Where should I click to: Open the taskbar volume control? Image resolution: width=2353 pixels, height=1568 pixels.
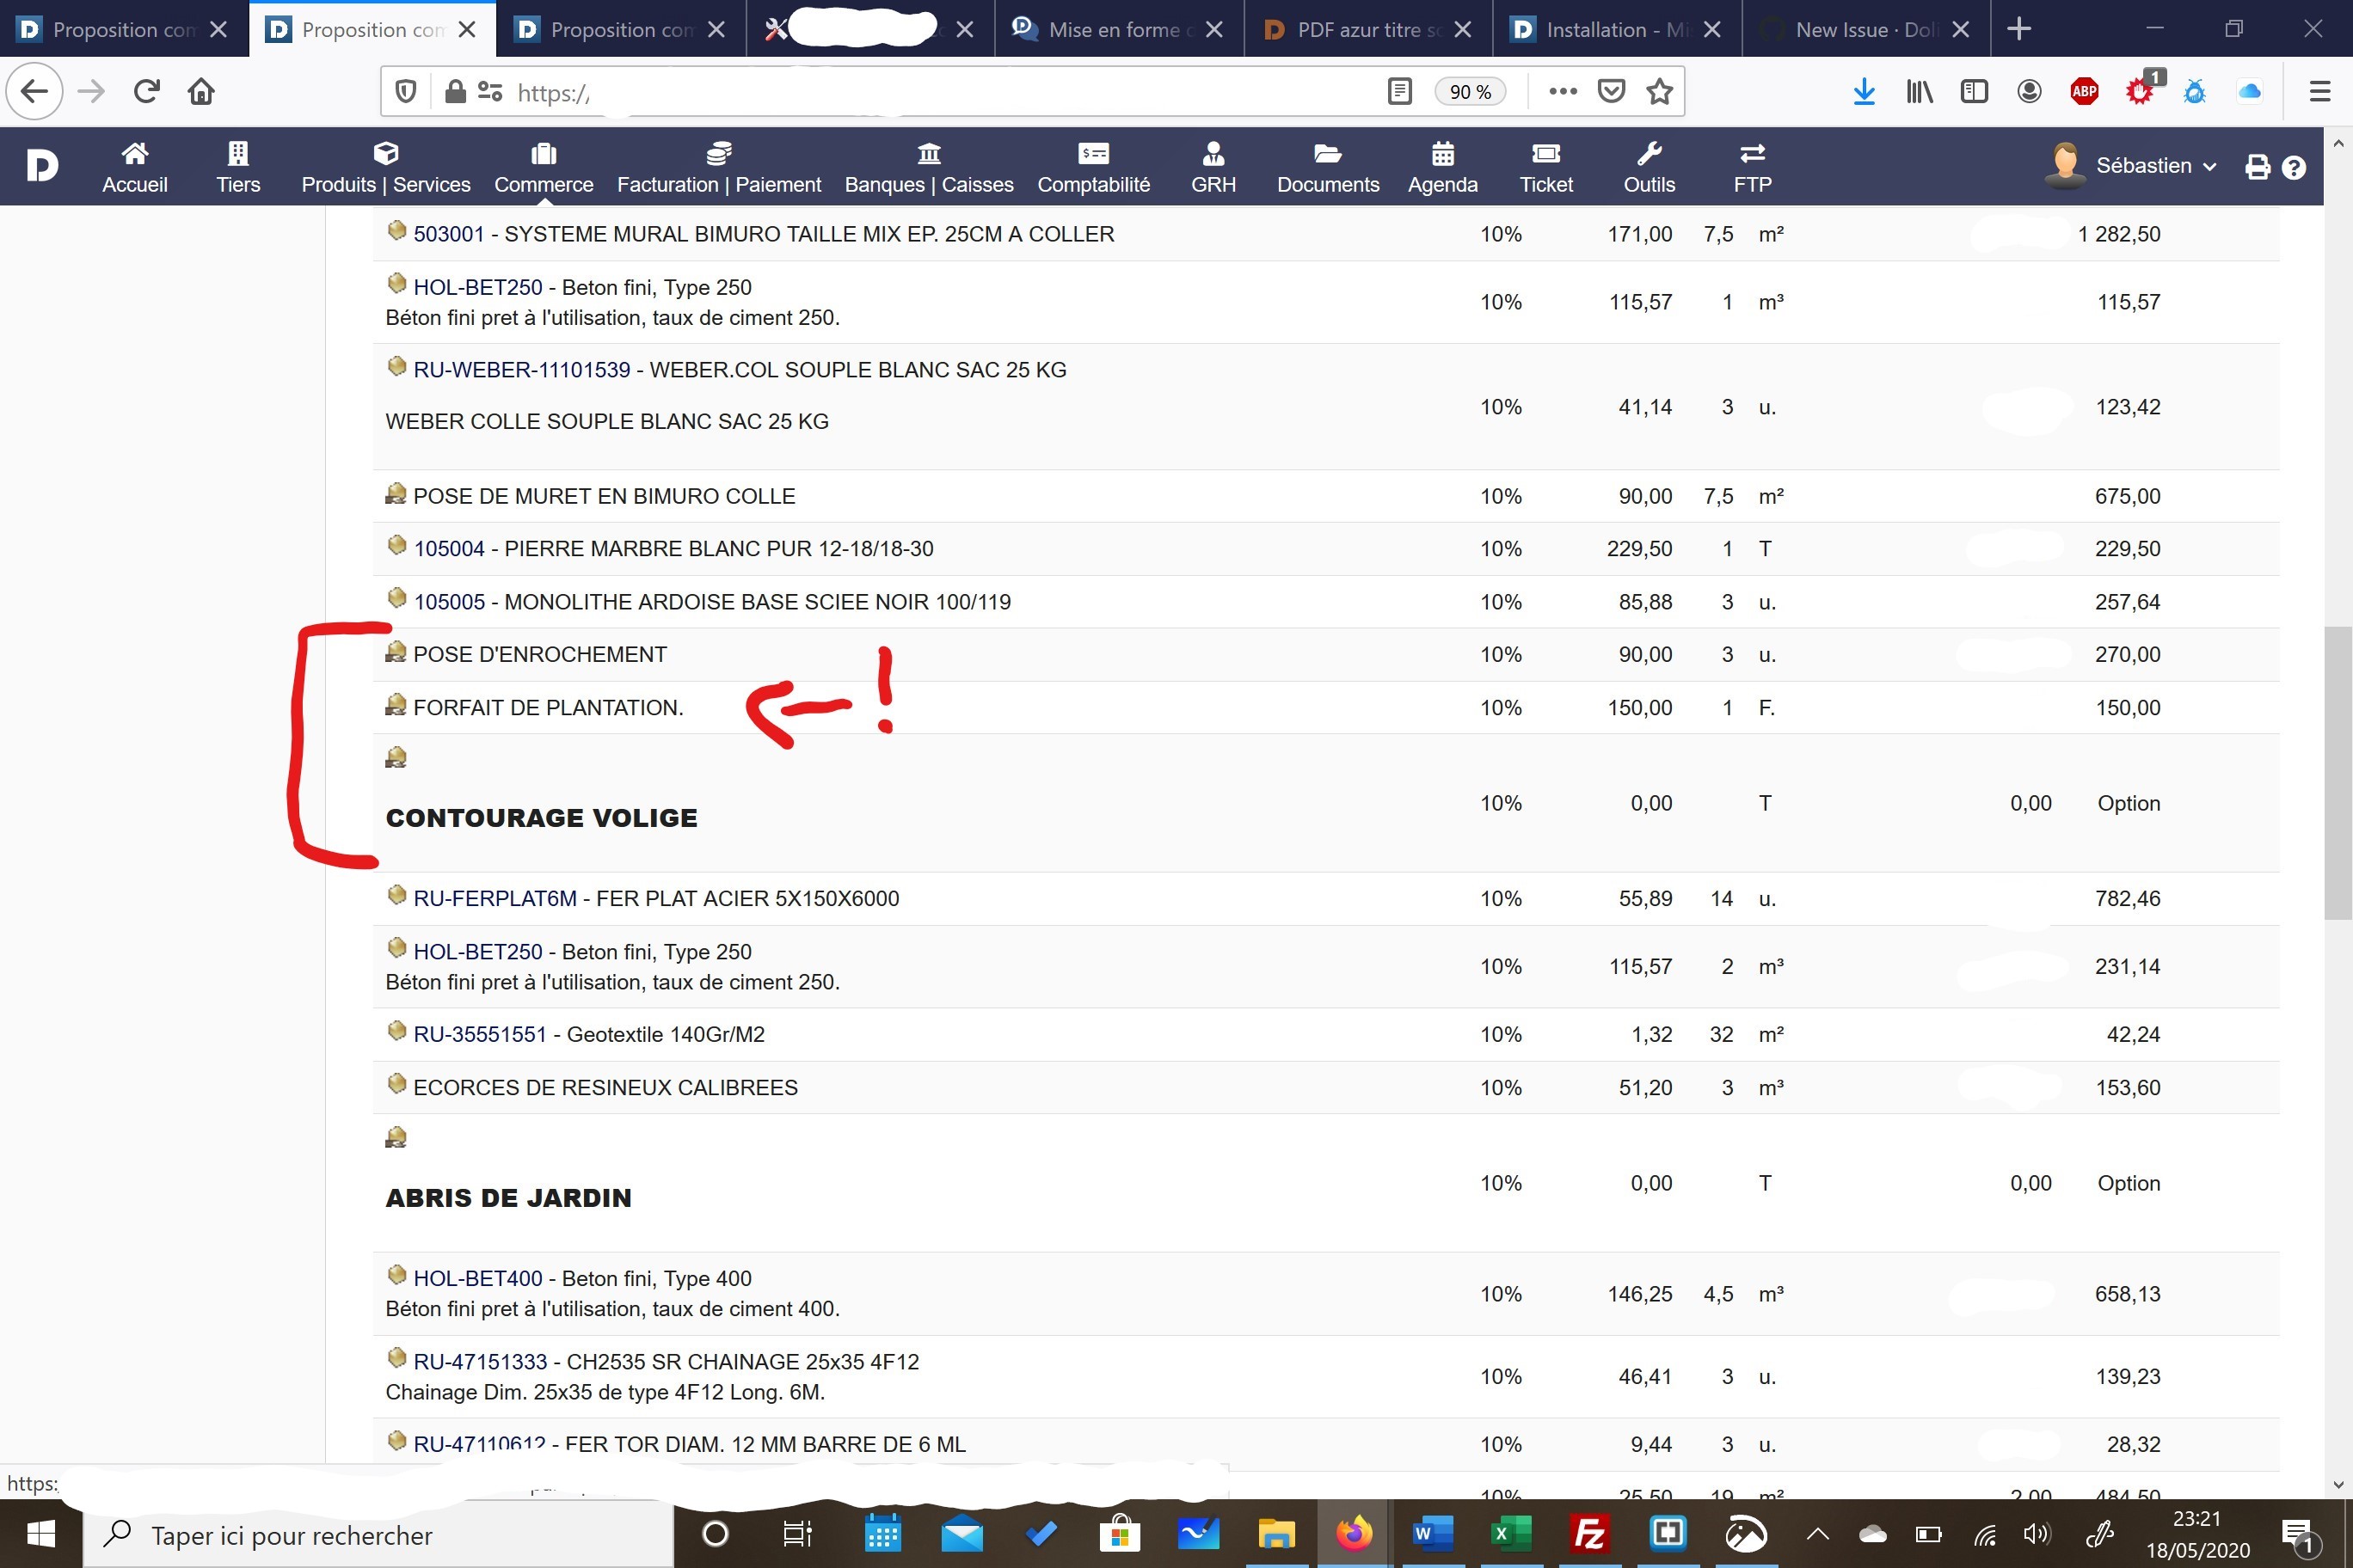click(x=2036, y=1534)
